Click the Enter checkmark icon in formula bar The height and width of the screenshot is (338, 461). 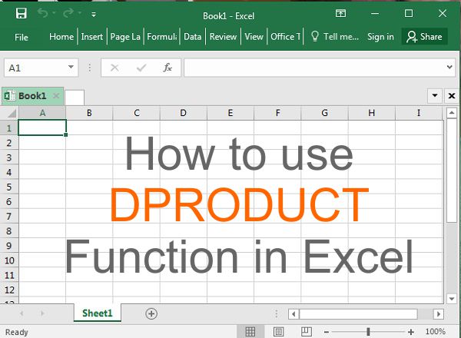(141, 68)
